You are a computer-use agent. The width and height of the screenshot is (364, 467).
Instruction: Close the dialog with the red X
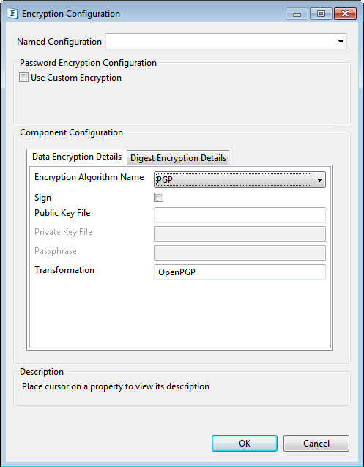tap(345, 14)
